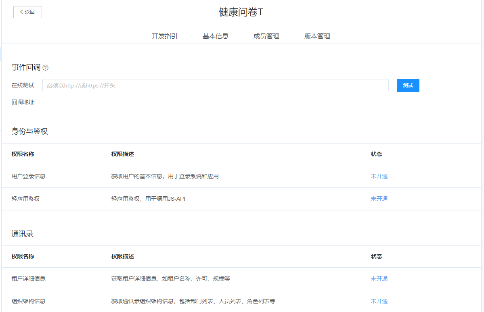Click the app title 健康问卷T
The image size is (484, 312).
click(x=241, y=12)
